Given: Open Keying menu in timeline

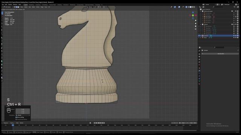Looking at the screenshot, I should 12,123.
